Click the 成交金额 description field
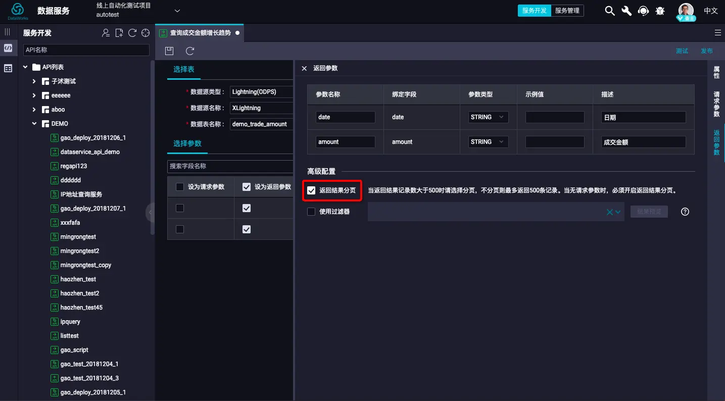Screen dimensions: 725x401 [x=643, y=142]
